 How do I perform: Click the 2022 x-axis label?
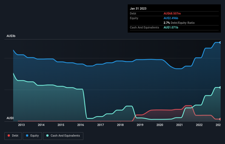[199, 125]
